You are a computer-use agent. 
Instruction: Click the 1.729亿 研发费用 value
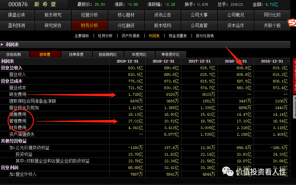pyautogui.click(x=136, y=95)
